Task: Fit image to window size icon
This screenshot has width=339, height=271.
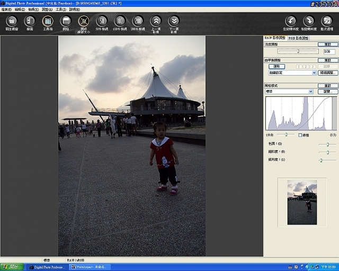Action: pyautogui.click(x=84, y=21)
